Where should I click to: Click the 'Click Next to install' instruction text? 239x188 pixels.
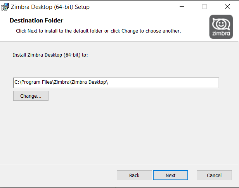click(x=99, y=31)
